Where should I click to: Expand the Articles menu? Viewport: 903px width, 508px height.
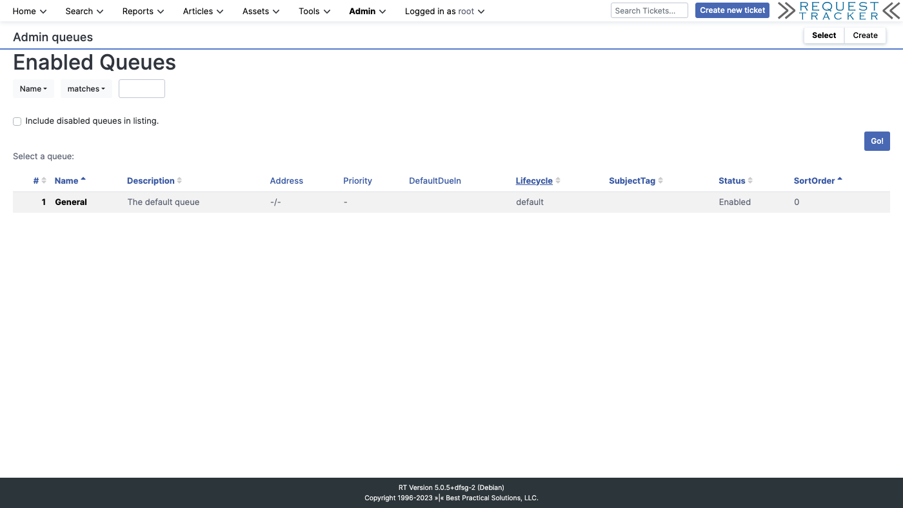coord(203,11)
